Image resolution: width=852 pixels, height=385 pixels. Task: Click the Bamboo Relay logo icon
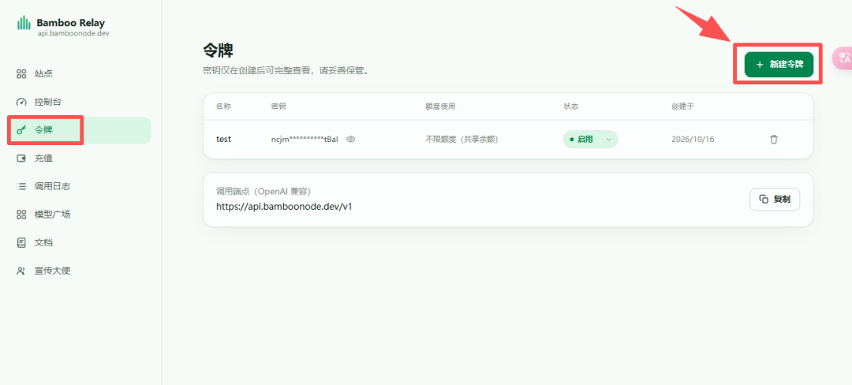click(24, 23)
